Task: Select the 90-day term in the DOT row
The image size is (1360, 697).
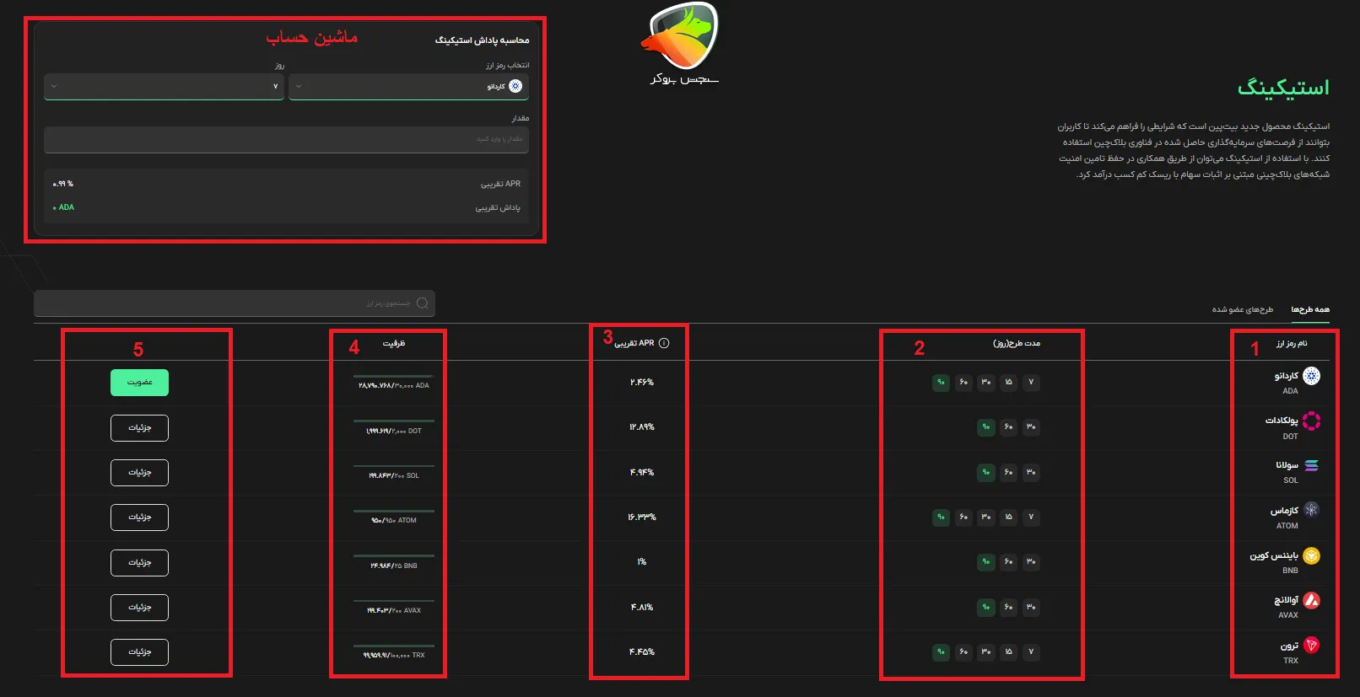Action: pyautogui.click(x=985, y=427)
